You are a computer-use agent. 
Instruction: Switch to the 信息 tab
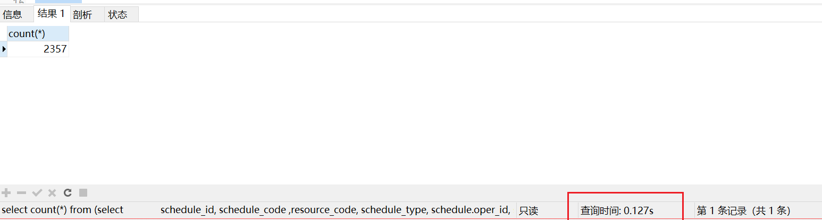[x=13, y=15]
